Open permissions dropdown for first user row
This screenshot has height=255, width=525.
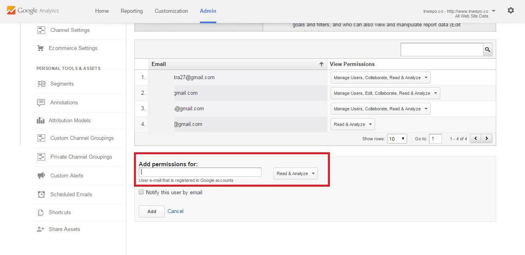[x=380, y=78]
